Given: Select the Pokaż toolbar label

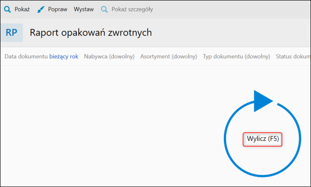Looking at the screenshot, I should (22, 9).
